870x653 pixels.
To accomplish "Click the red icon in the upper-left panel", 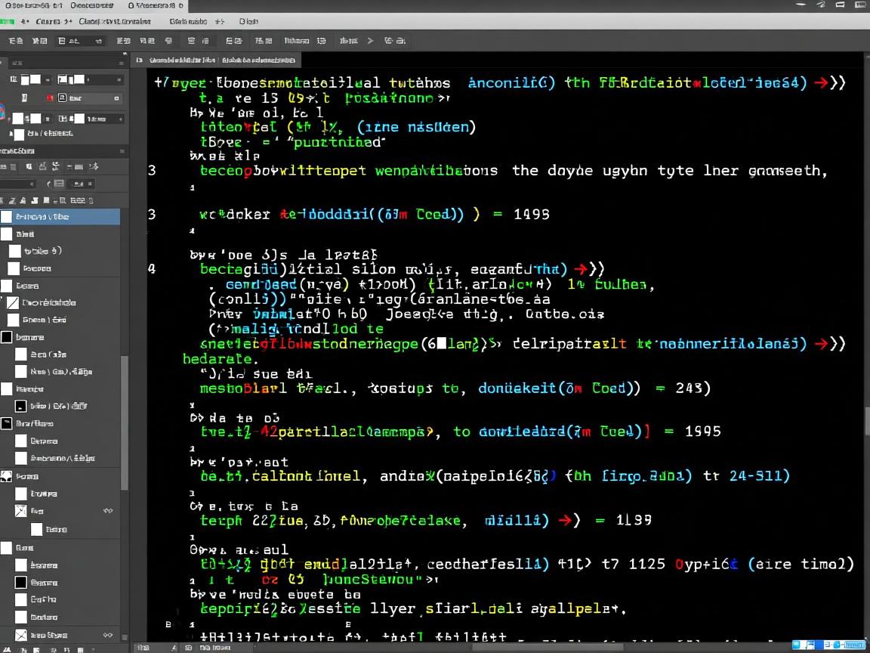I will [50, 97].
